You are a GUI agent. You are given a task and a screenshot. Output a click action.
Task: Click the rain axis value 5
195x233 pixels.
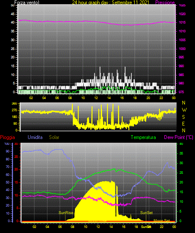point(17,208)
